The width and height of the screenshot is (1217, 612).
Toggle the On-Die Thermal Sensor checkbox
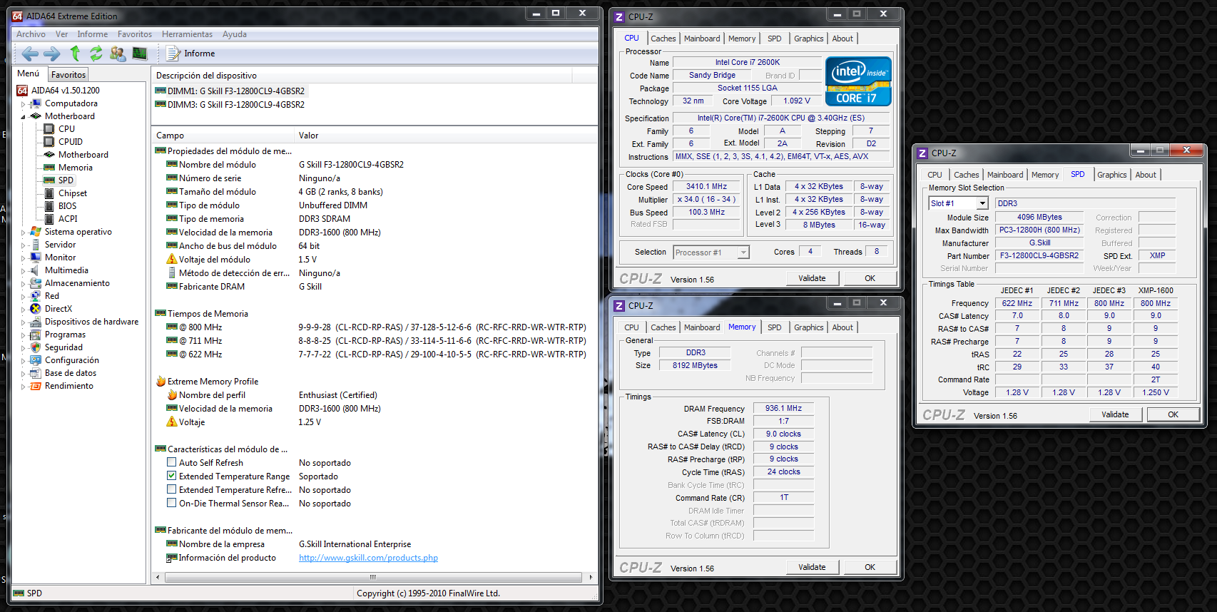172,504
